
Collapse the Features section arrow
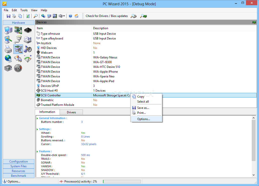[37, 152]
